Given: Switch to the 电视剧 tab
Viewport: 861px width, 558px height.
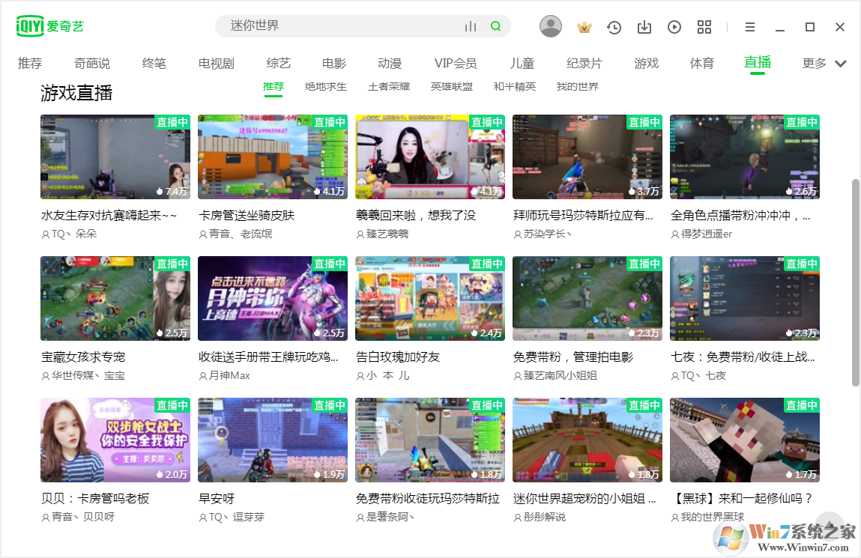Looking at the screenshot, I should click(x=215, y=64).
